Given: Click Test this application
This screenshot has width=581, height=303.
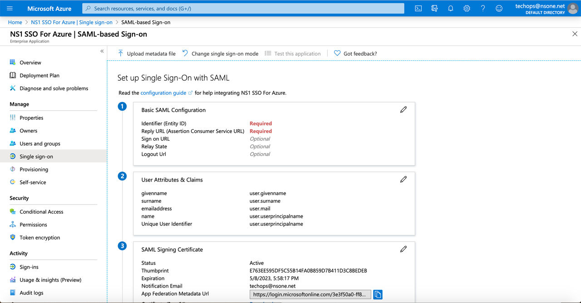Looking at the screenshot, I should [293, 54].
